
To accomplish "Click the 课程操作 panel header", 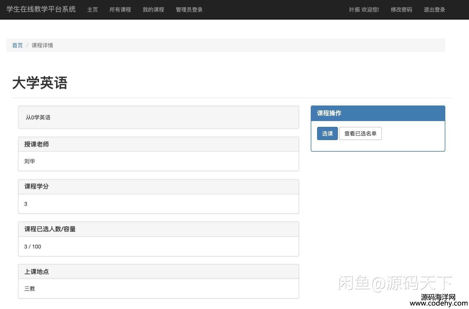I will (378, 113).
